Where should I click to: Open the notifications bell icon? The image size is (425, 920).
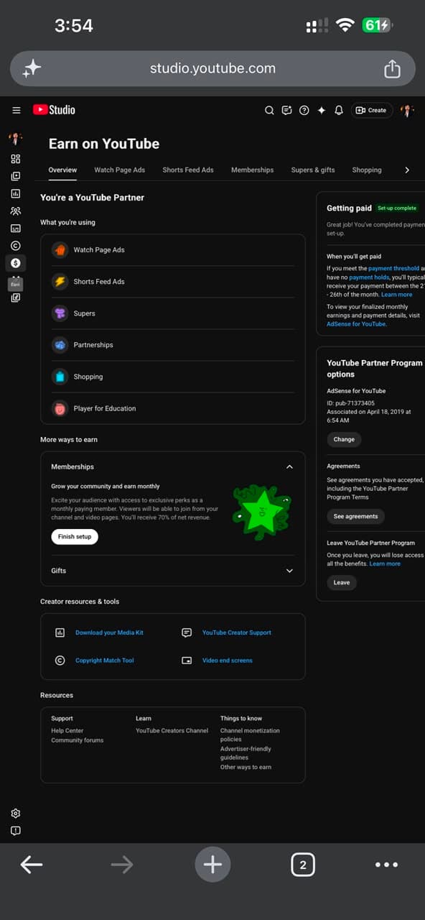339,110
